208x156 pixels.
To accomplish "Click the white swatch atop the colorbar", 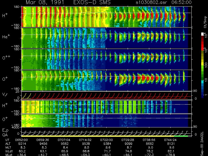I will (203, 34).
